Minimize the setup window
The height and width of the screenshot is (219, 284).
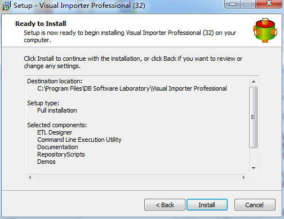click(x=233, y=4)
